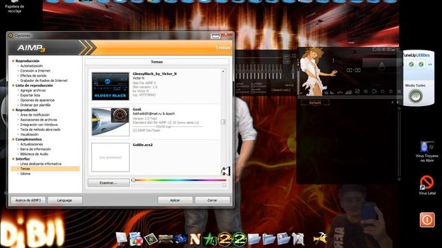Launch the orange number 2 dock icon
Screen dimensions: 442x248
coord(224,239)
